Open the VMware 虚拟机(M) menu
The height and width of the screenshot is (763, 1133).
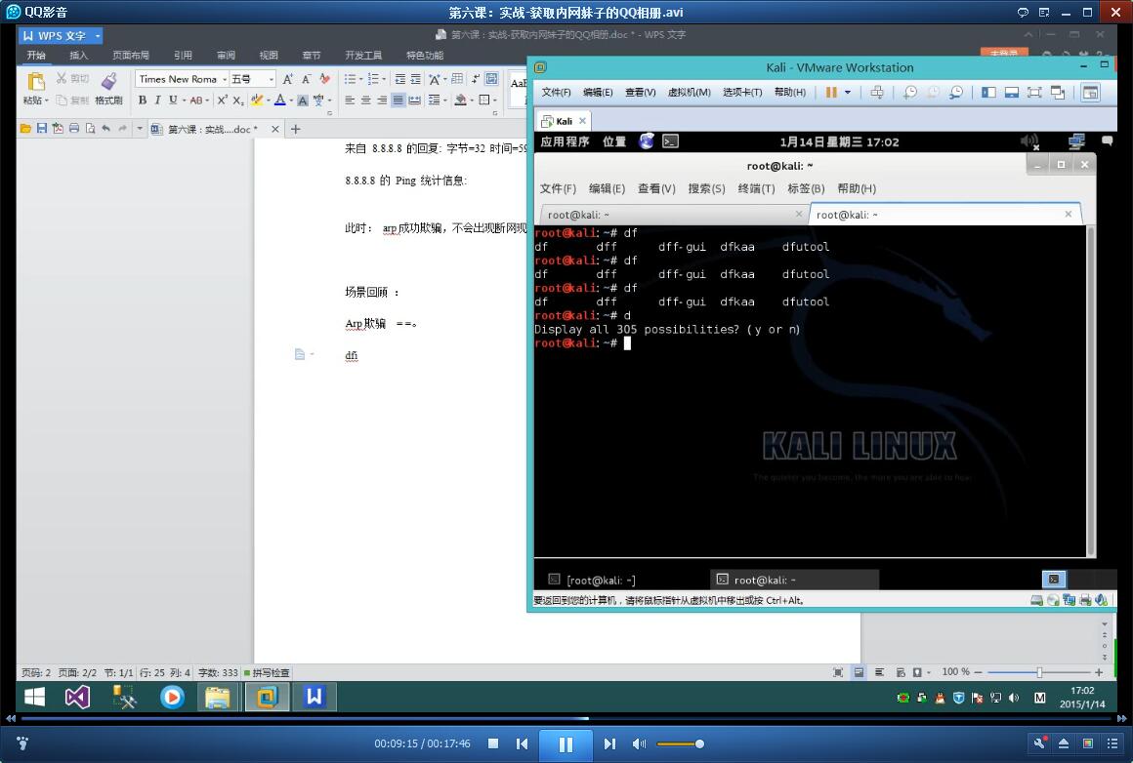[x=689, y=93]
